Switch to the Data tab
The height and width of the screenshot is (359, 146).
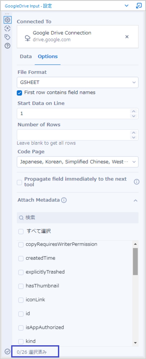tap(25, 56)
